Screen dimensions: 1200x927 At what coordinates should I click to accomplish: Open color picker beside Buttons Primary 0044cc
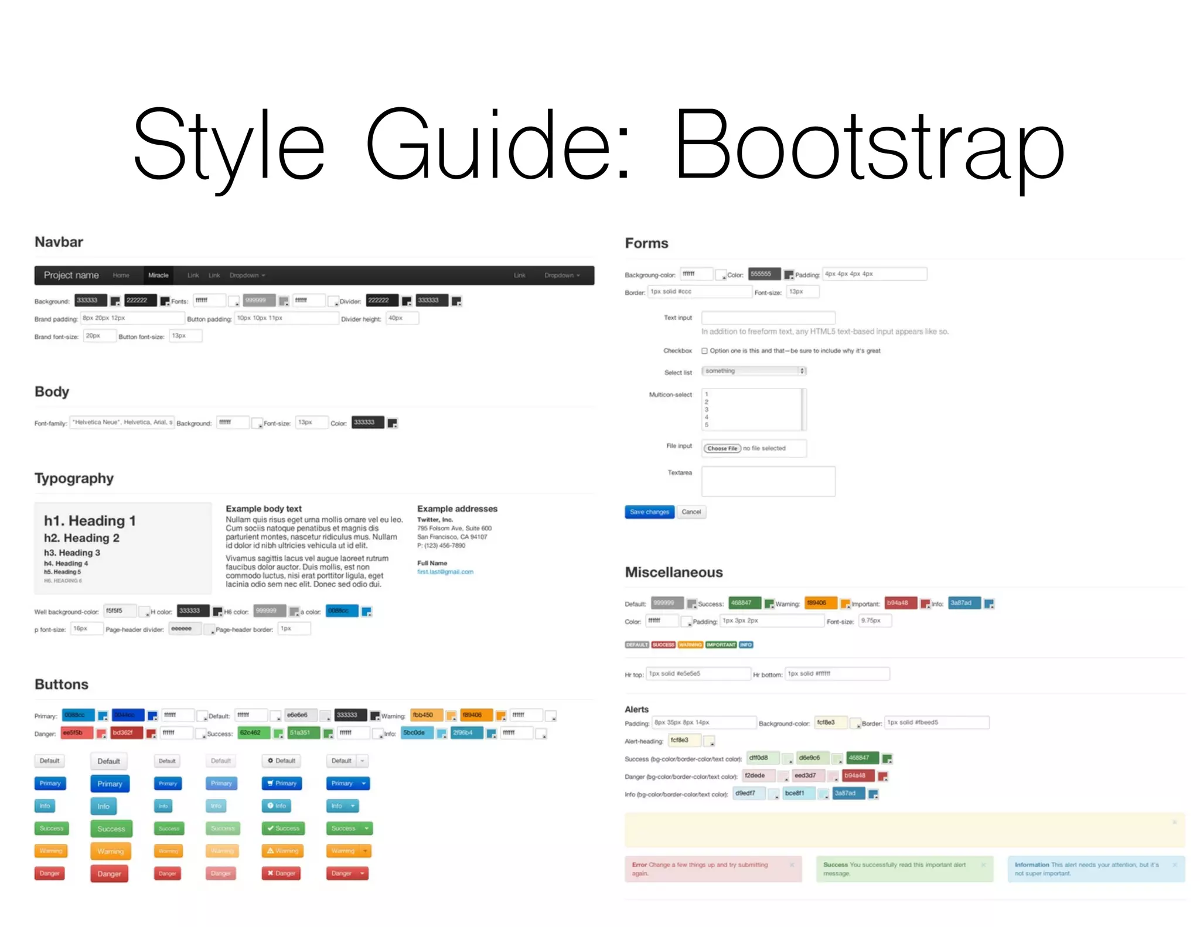click(x=152, y=716)
